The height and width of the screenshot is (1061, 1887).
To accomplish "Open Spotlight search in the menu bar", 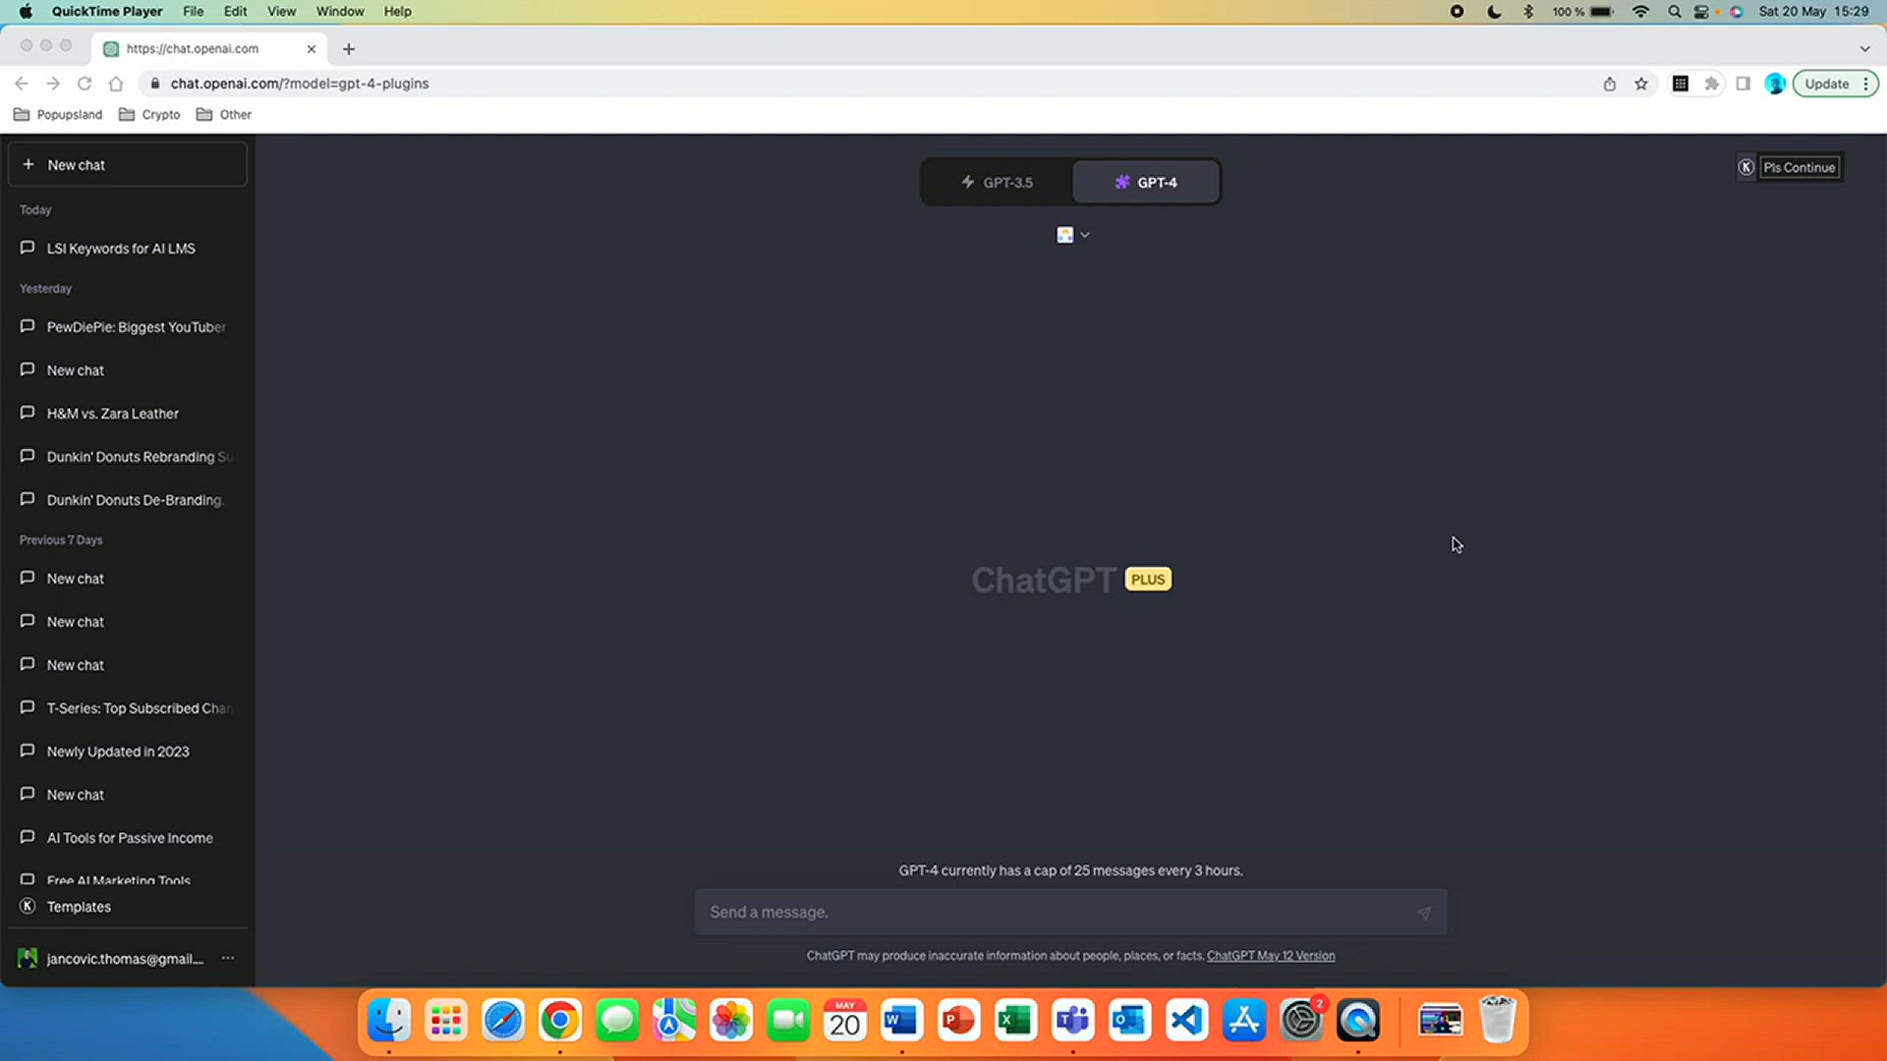I will pos(1674,12).
